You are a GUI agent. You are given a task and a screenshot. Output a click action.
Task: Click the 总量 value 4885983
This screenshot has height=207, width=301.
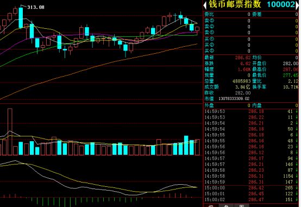tap(241, 81)
